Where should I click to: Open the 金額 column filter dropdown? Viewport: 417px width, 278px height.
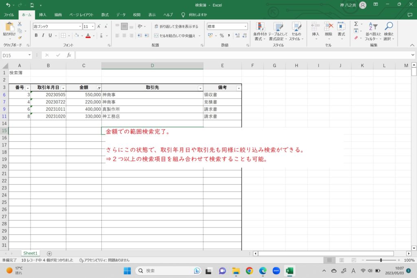click(x=99, y=88)
